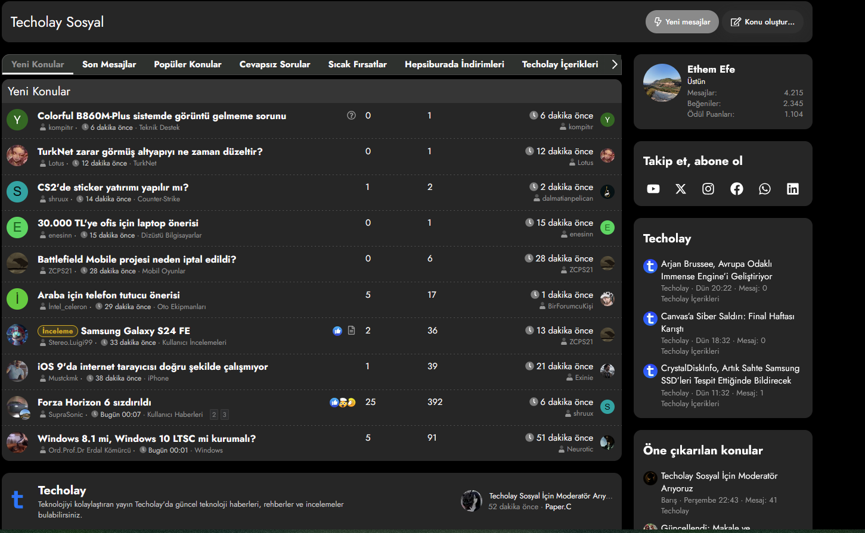Open the Instagram icon
This screenshot has width=865, height=533.
click(708, 189)
